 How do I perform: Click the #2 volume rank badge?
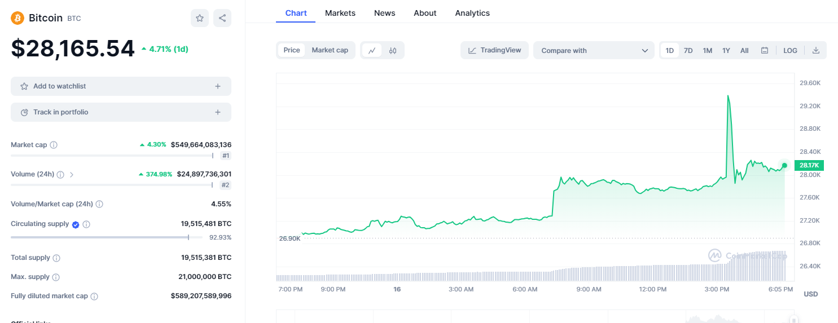[226, 185]
